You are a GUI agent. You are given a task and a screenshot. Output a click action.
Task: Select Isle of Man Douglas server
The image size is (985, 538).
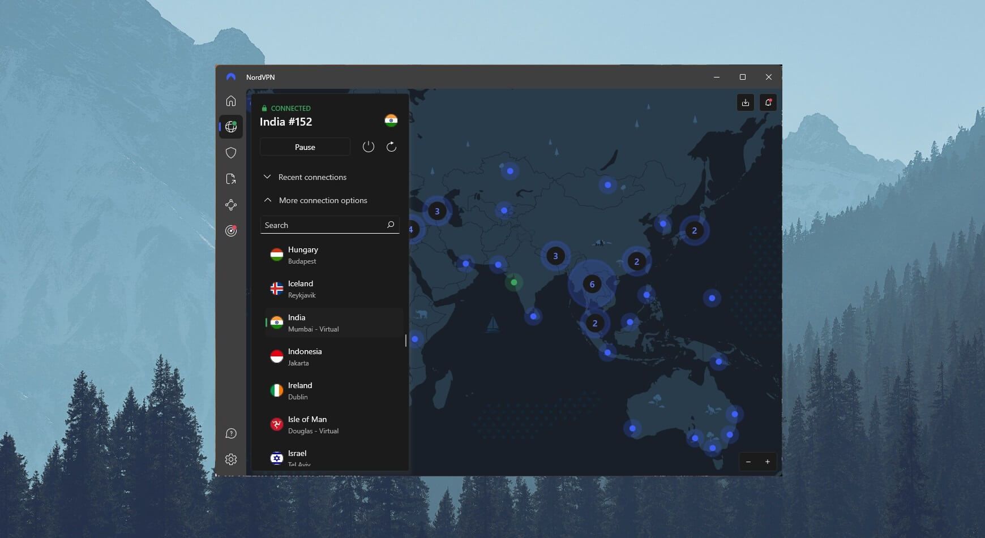click(x=333, y=425)
